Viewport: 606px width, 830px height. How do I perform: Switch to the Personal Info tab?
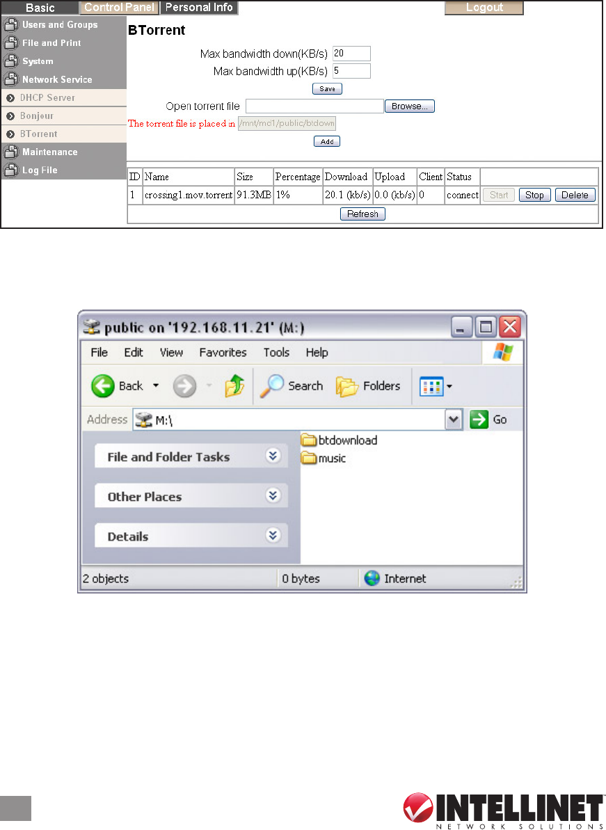point(199,8)
